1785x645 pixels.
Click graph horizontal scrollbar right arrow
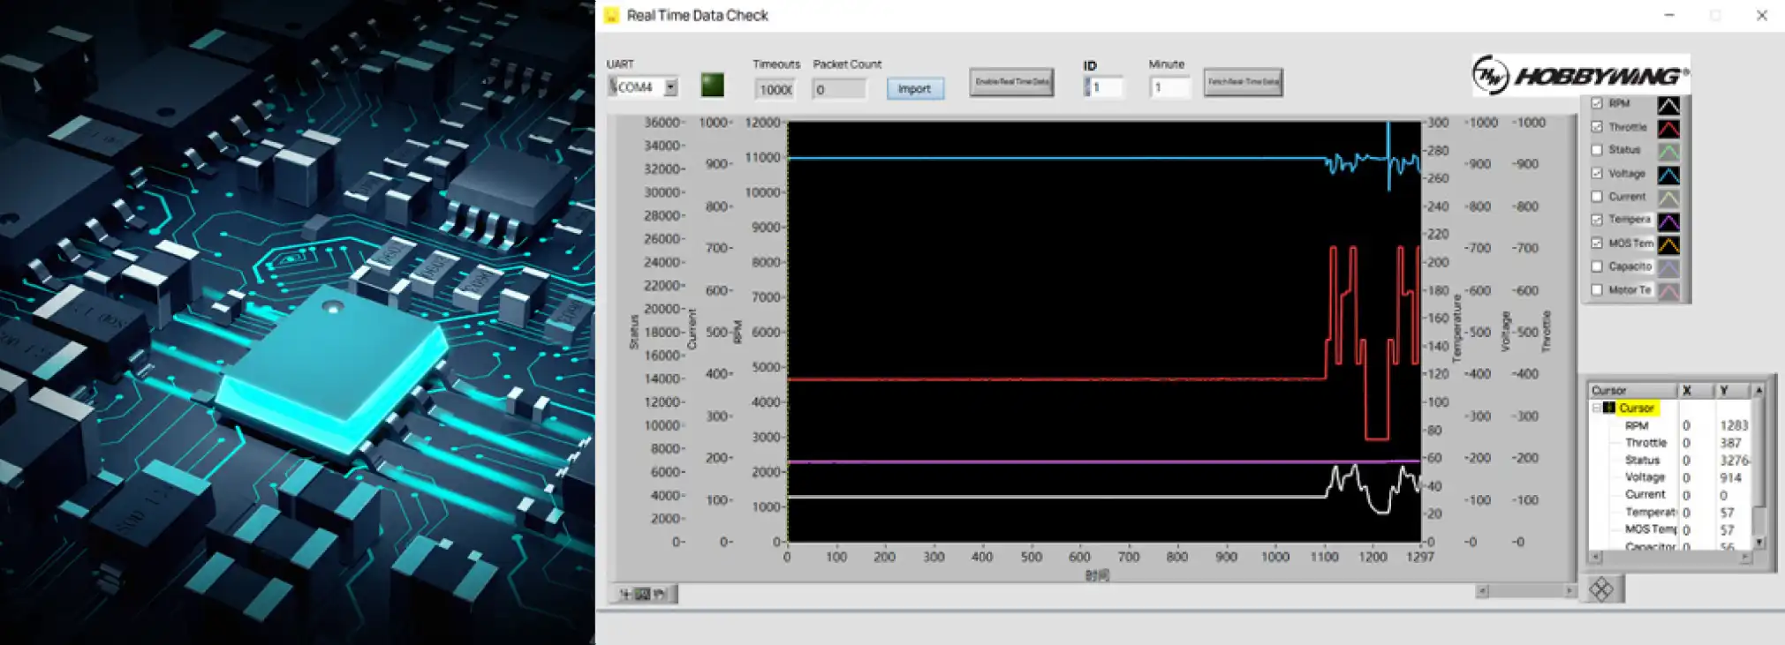coord(1569,591)
